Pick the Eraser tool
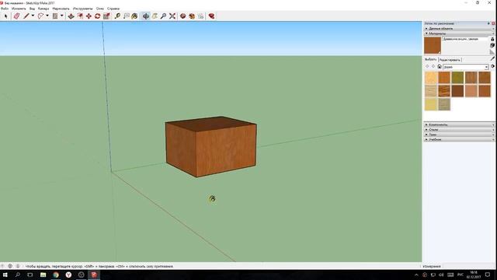Viewport: 497px width, 280px height. click(x=16, y=16)
